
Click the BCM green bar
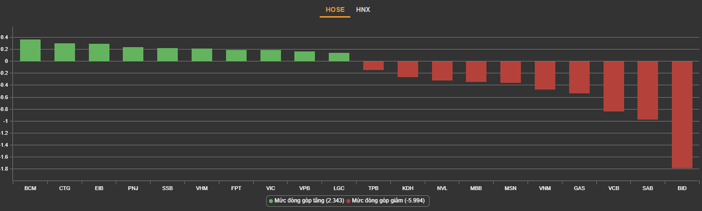[x=30, y=50]
